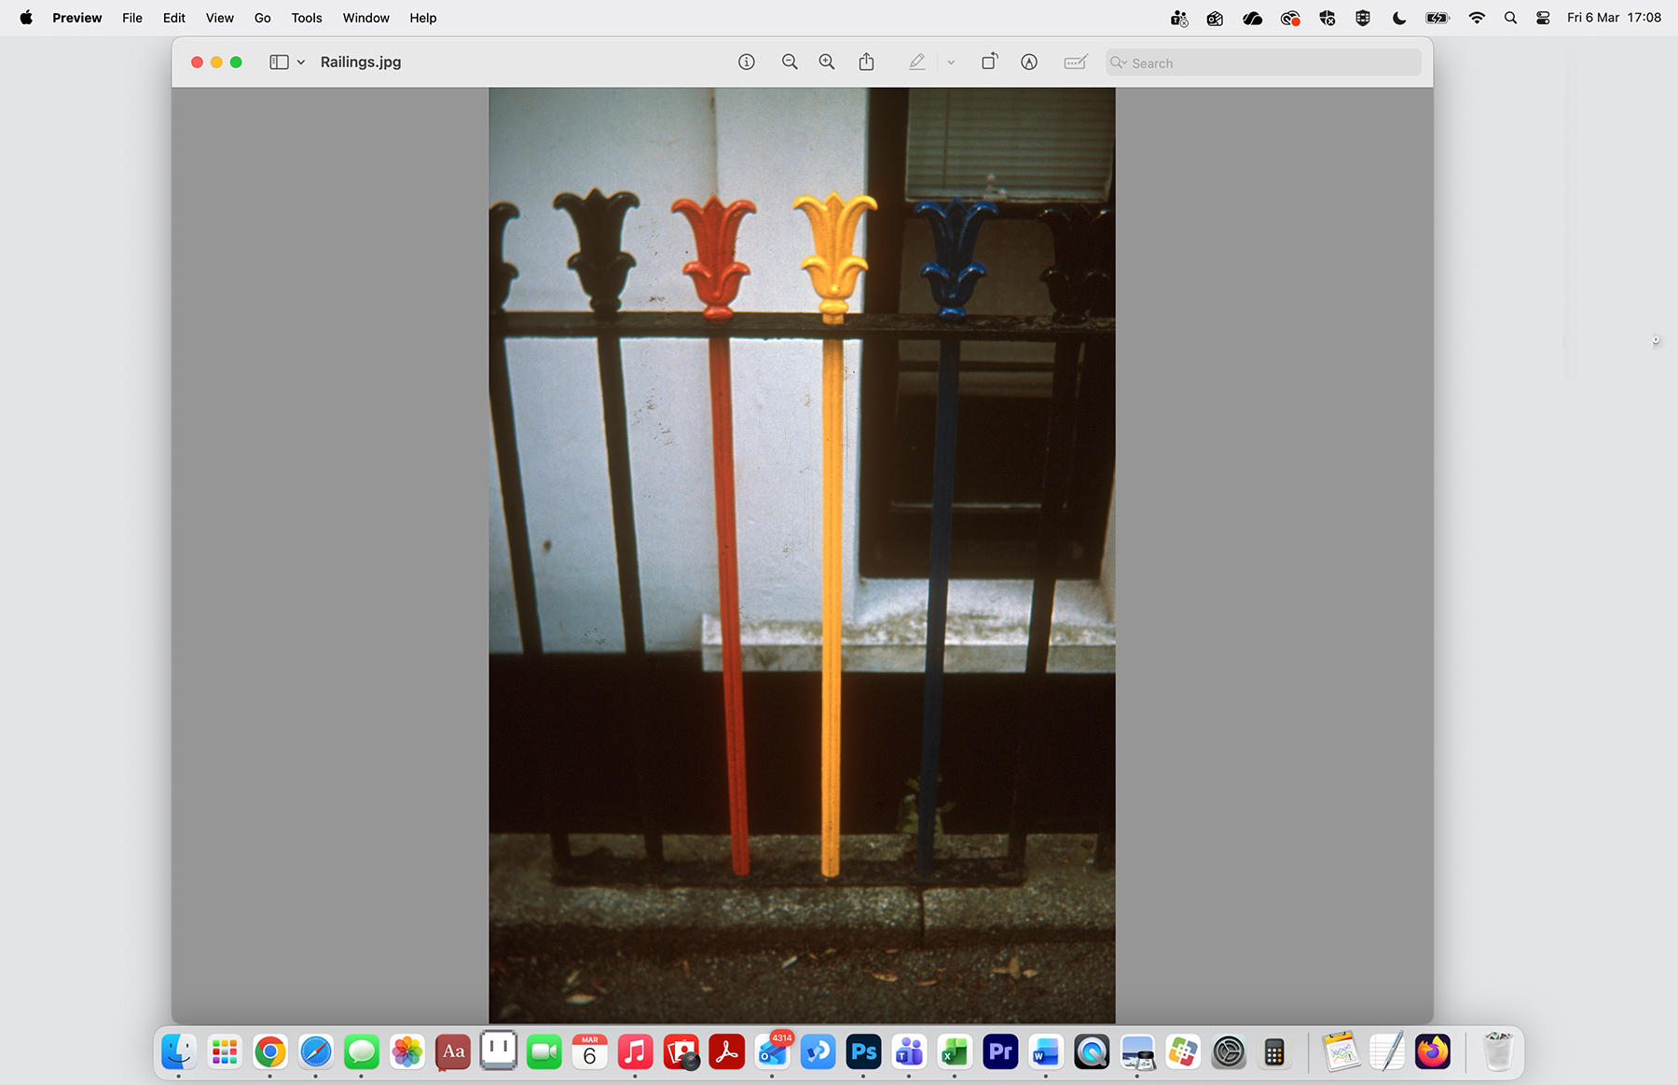Open Photoshop from the Dock
The height and width of the screenshot is (1085, 1678).
tap(862, 1051)
